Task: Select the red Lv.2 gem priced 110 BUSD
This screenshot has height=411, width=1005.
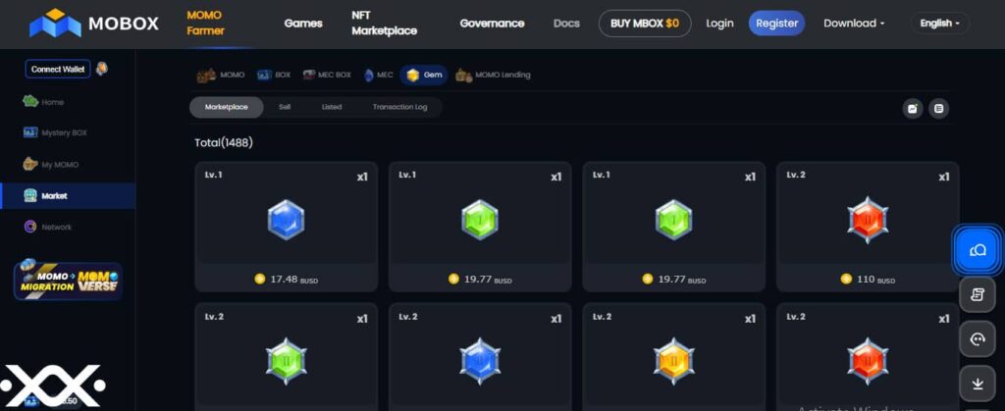Action: click(x=868, y=227)
